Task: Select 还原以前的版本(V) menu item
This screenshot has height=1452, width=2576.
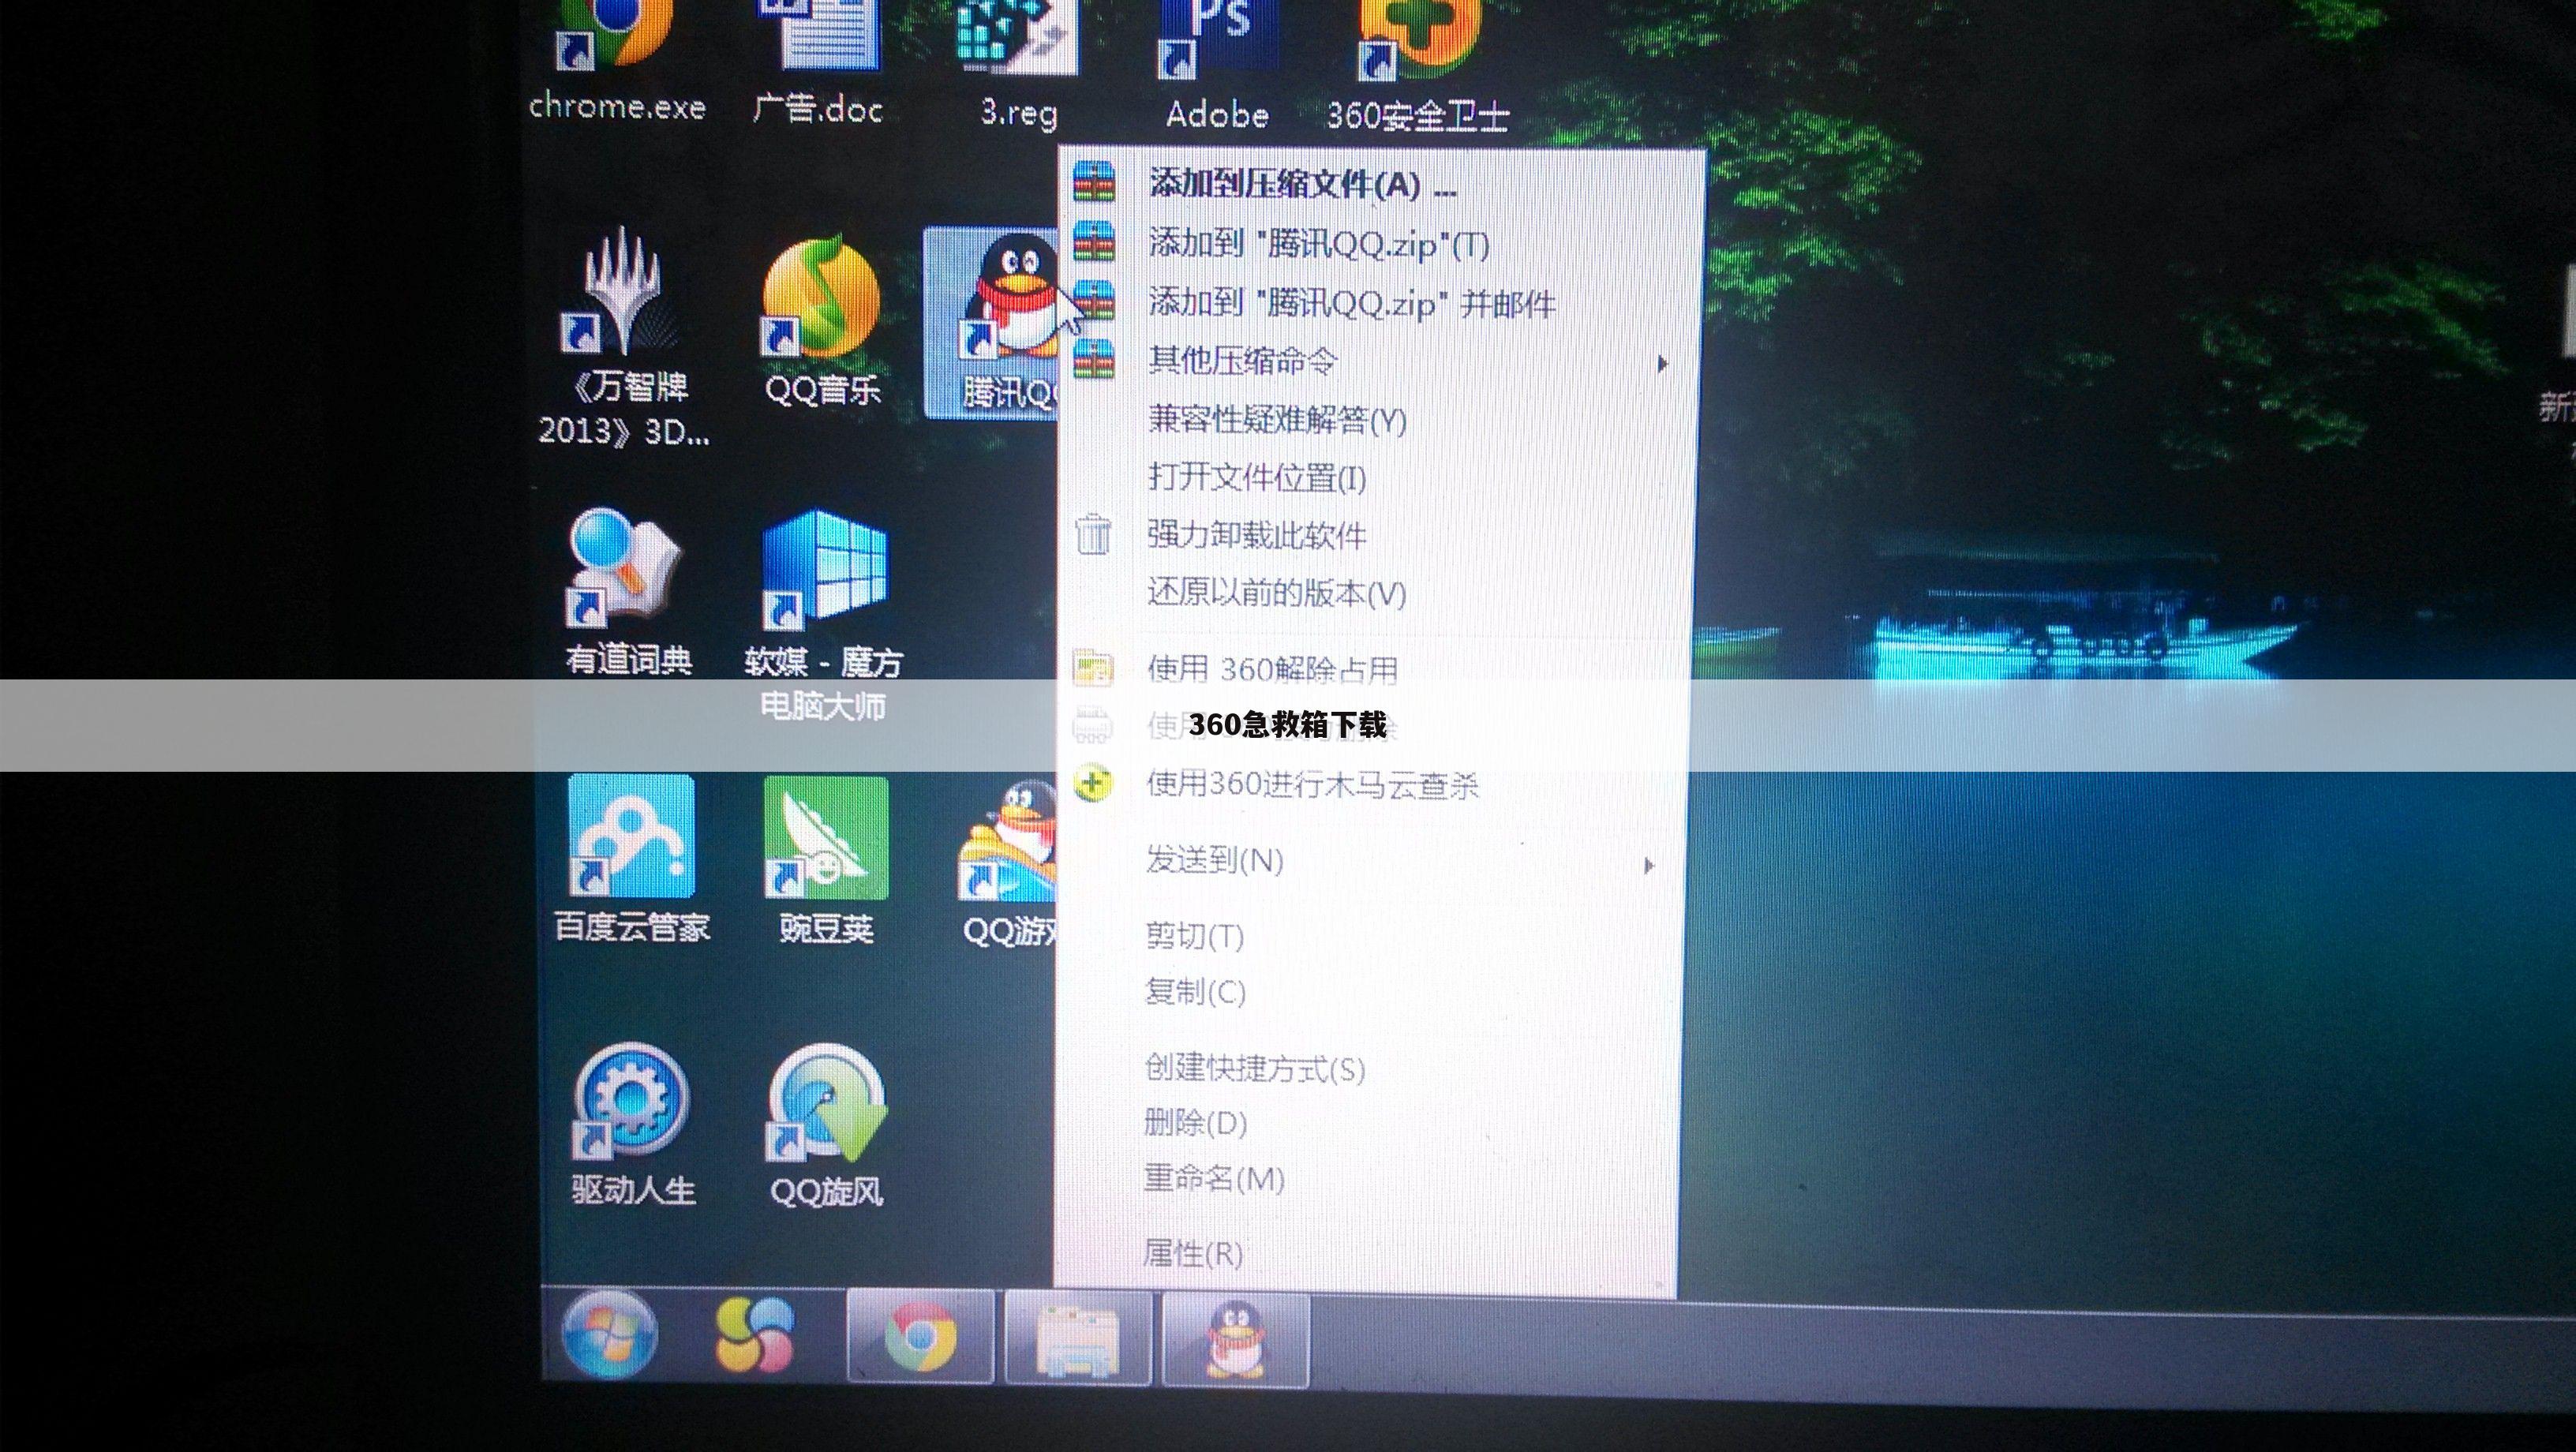Action: click(1376, 593)
